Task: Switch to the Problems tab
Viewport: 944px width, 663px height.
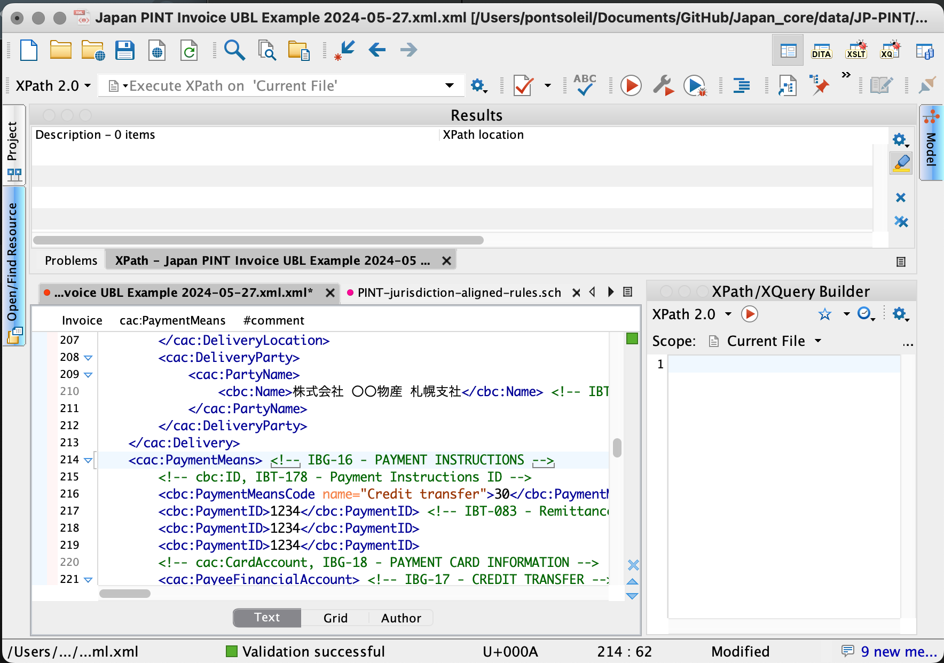Action: point(71,261)
